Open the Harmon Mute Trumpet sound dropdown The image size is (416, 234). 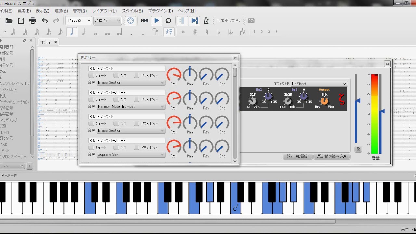pos(131,107)
